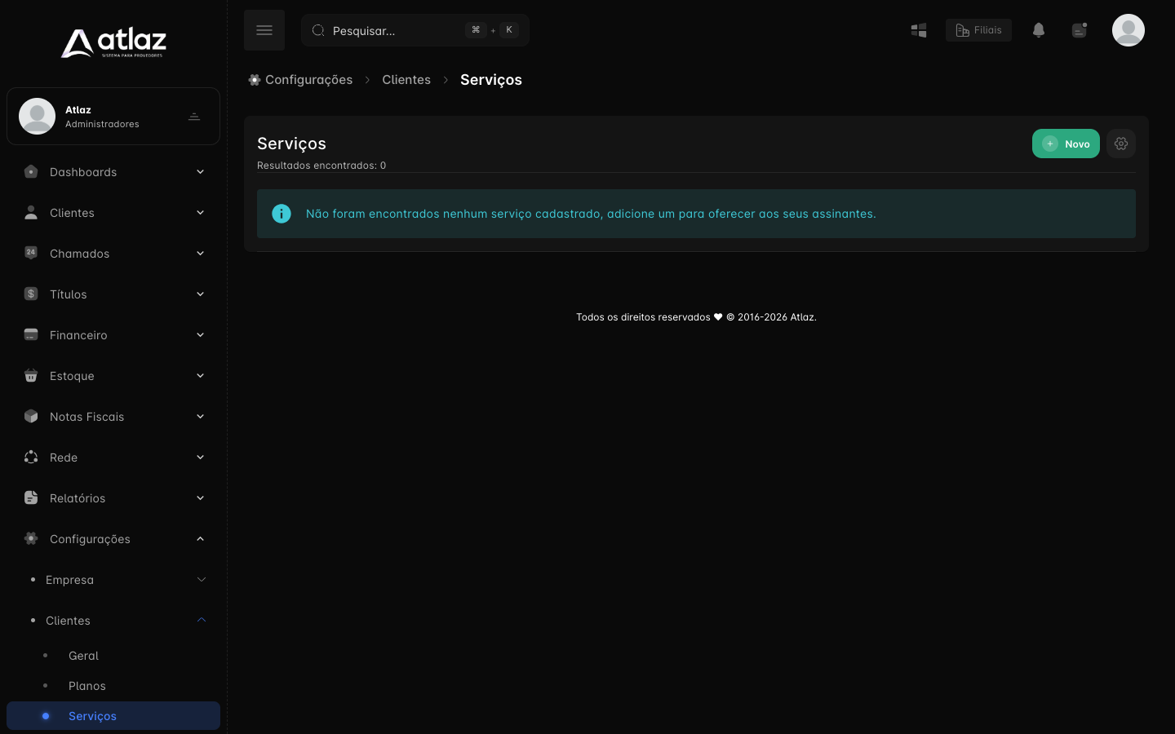The height and width of the screenshot is (734, 1175).
Task: Open the user avatar menu at top right
Action: 1128,30
